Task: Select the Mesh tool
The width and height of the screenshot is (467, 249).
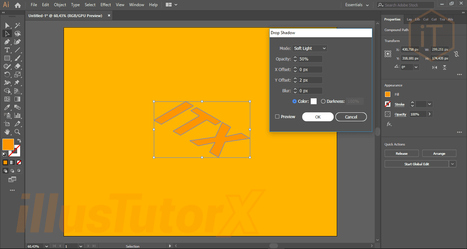Action: (7, 99)
